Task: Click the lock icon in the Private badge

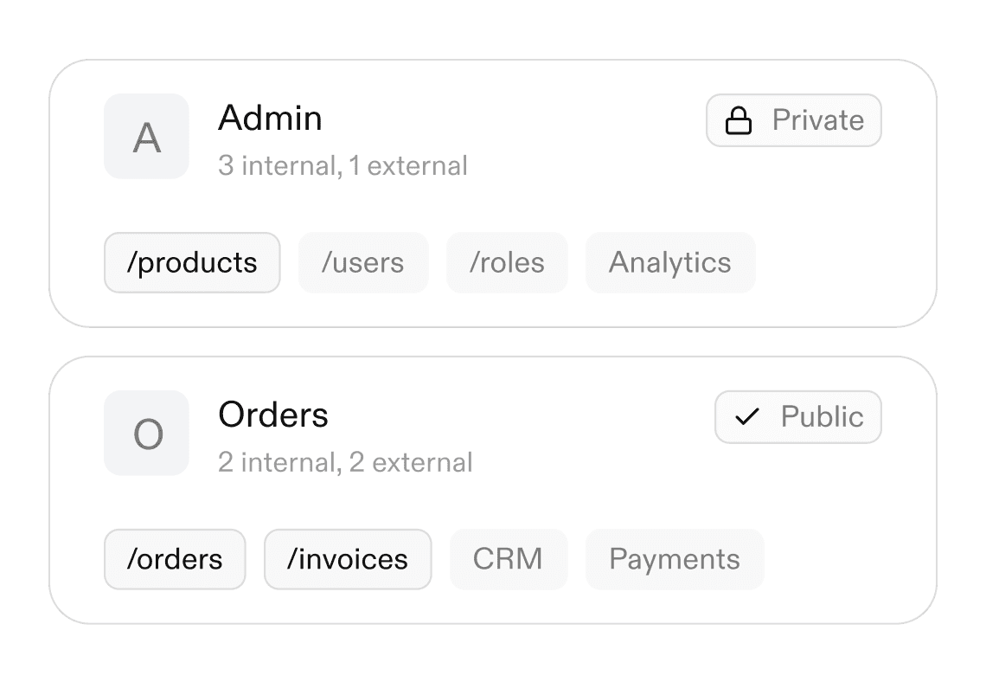Action: tap(738, 121)
